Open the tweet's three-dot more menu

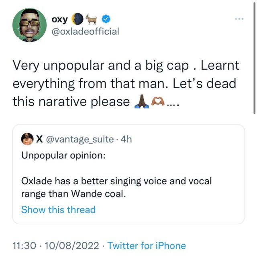coord(239,19)
